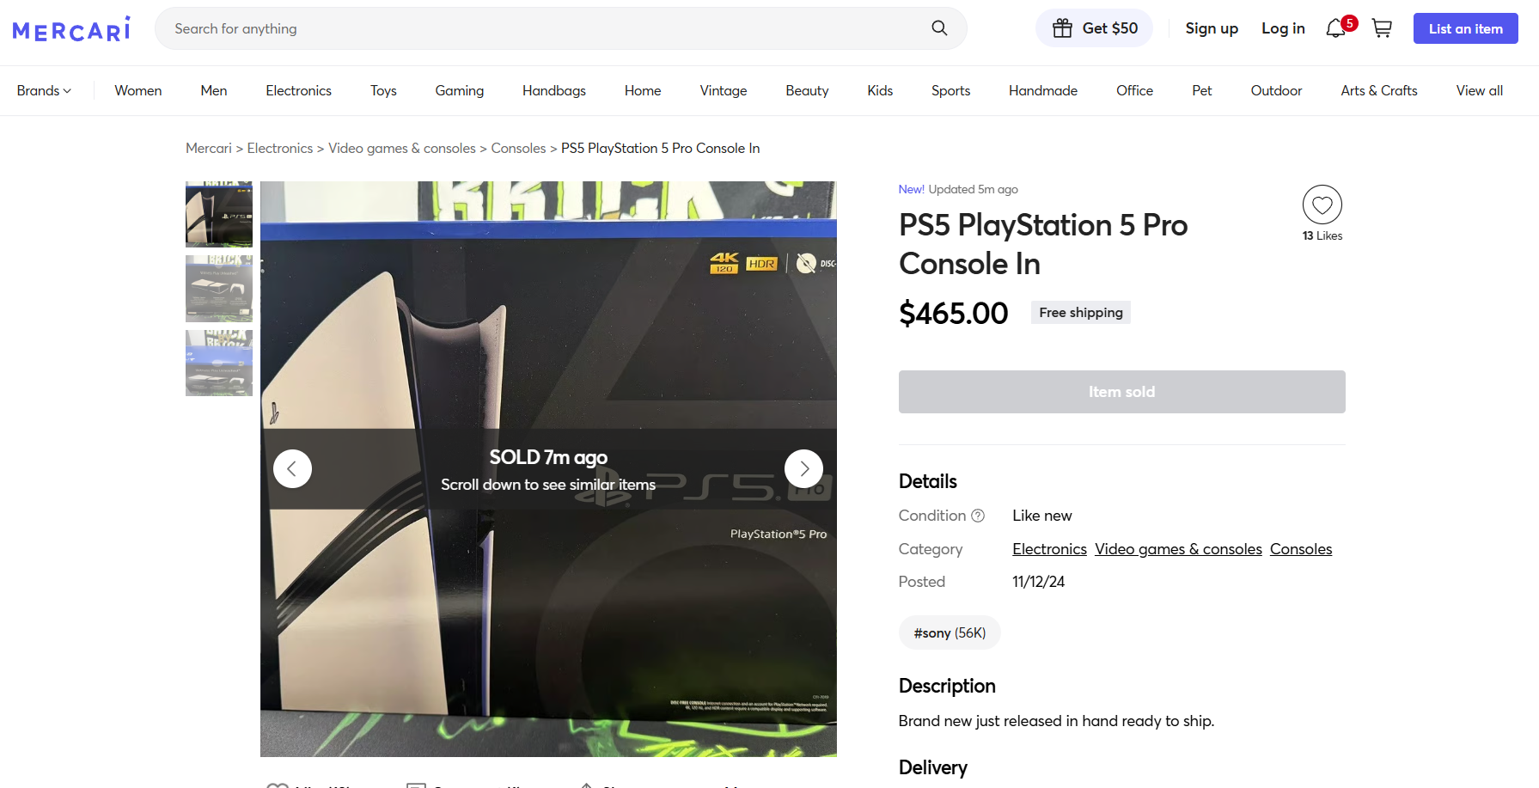Click the search magnifier icon
This screenshot has width=1539, height=788.
pyautogui.click(x=939, y=28)
